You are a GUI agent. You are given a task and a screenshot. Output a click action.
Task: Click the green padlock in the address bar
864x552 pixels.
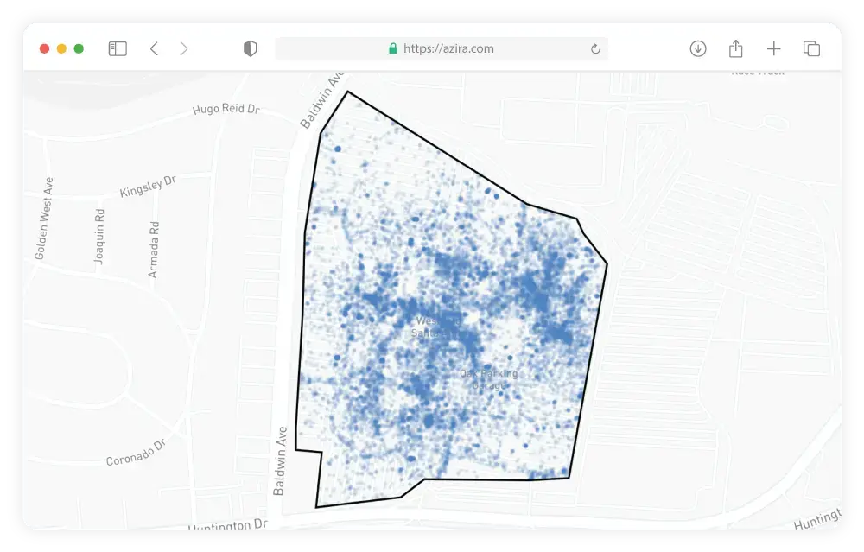[x=393, y=49]
